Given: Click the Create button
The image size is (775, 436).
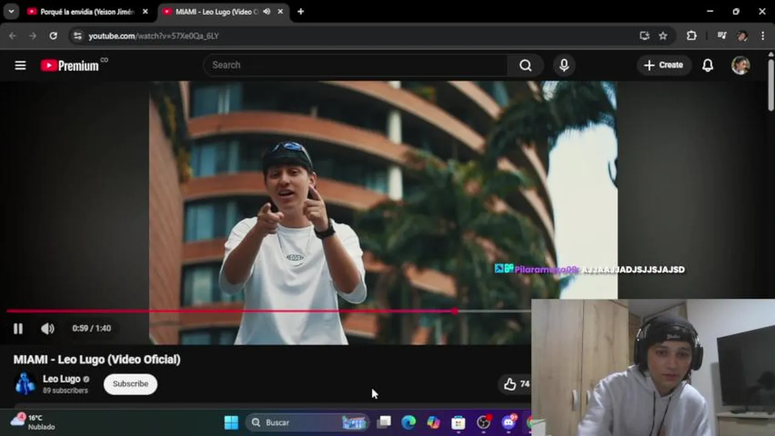Looking at the screenshot, I should [664, 65].
